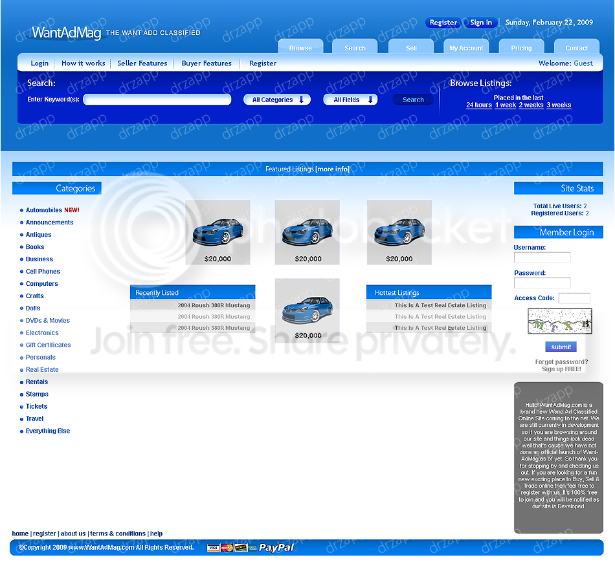Click the PayPal logo in footer
615x562 pixels.
[276, 548]
